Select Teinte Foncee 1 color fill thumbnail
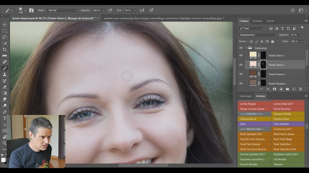The width and height of the screenshot is (309, 173). click(253, 74)
